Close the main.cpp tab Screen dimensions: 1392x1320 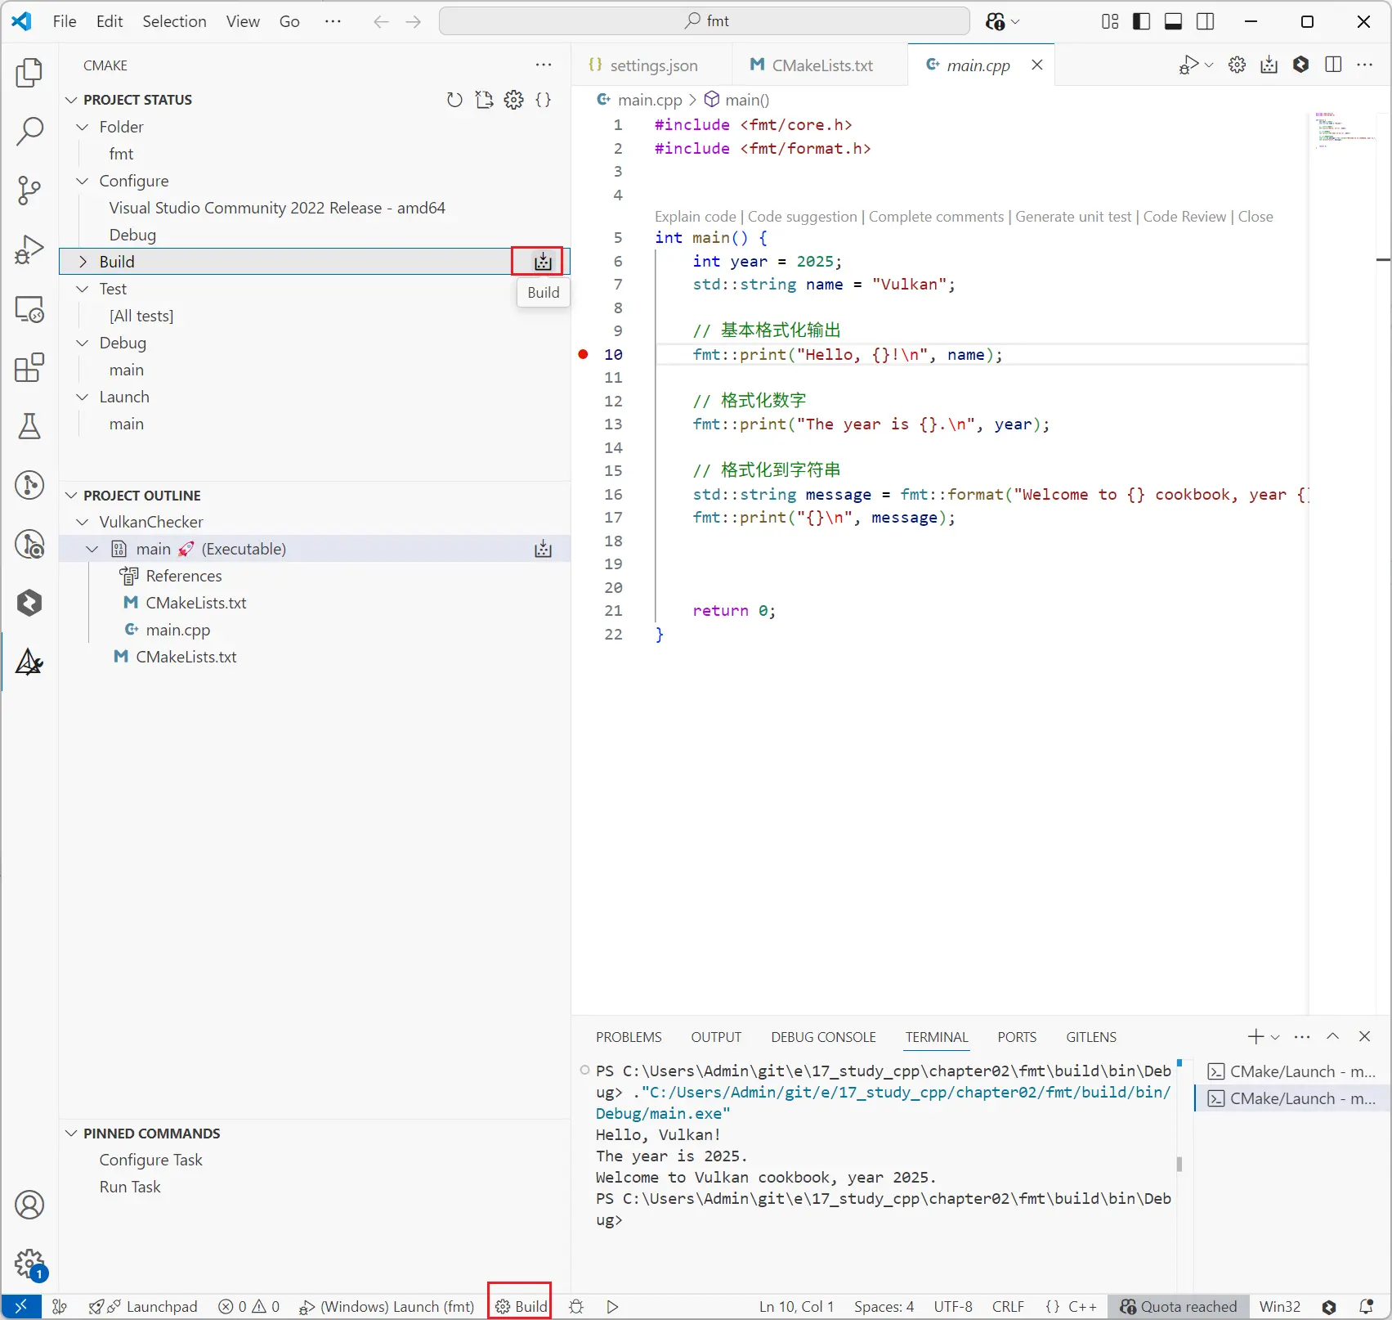click(x=1036, y=65)
